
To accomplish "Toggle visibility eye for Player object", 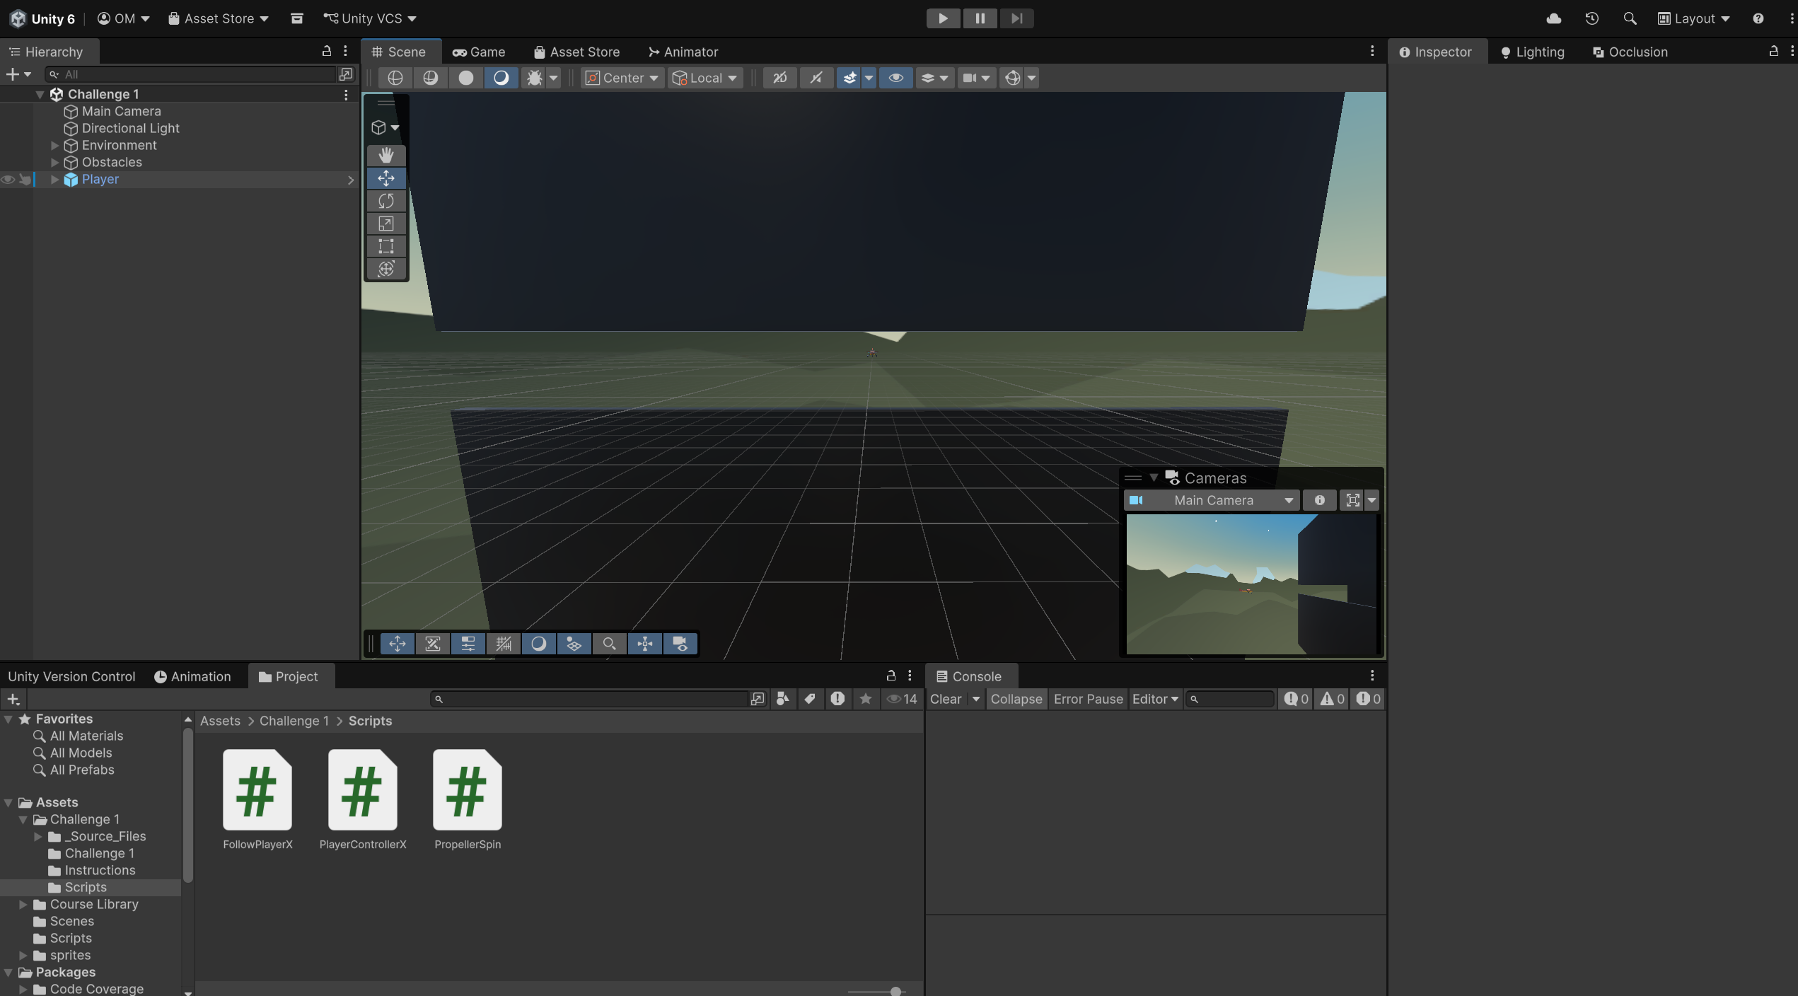I will click(x=8, y=180).
